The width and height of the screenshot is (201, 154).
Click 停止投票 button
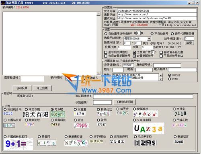(x=42, y=88)
